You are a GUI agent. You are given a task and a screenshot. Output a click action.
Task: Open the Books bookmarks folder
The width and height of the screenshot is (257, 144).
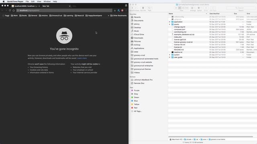coord(23,16)
